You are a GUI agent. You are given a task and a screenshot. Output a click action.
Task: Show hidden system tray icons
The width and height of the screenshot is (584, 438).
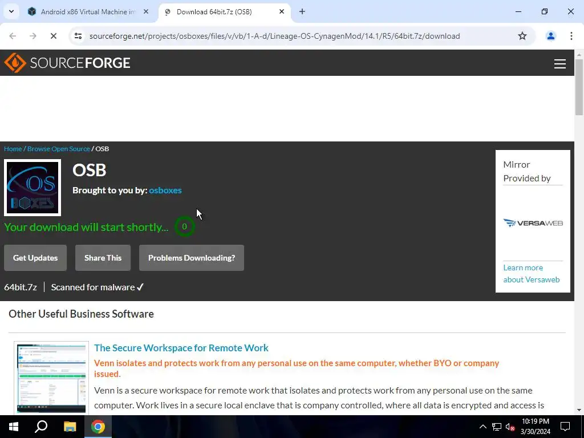click(x=482, y=427)
